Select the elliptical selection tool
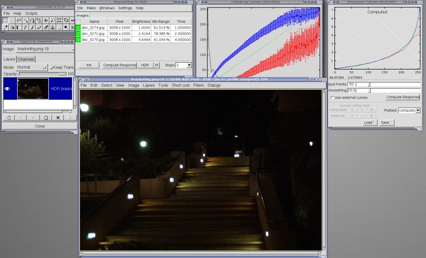 12,20
